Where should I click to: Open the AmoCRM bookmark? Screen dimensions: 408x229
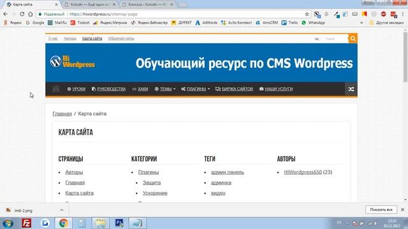coord(267,23)
